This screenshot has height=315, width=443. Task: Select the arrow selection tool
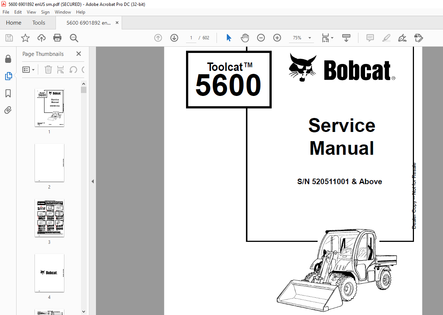coord(229,38)
